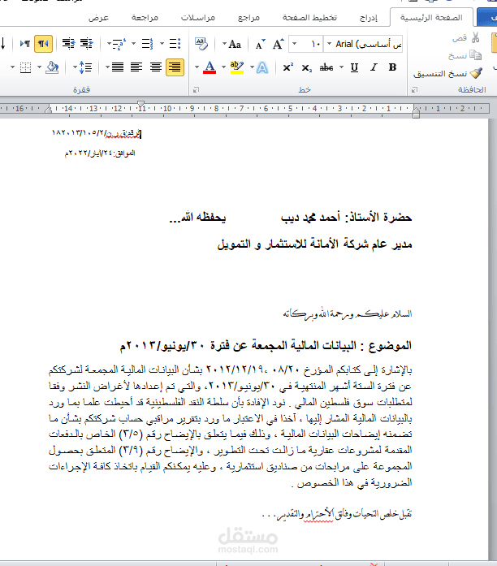This screenshot has height=566, width=497.
Task: Apply Bold formatting
Action: [393, 67]
